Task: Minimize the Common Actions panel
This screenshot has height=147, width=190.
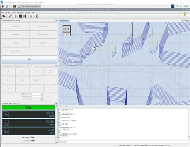Action: click(x=56, y=20)
